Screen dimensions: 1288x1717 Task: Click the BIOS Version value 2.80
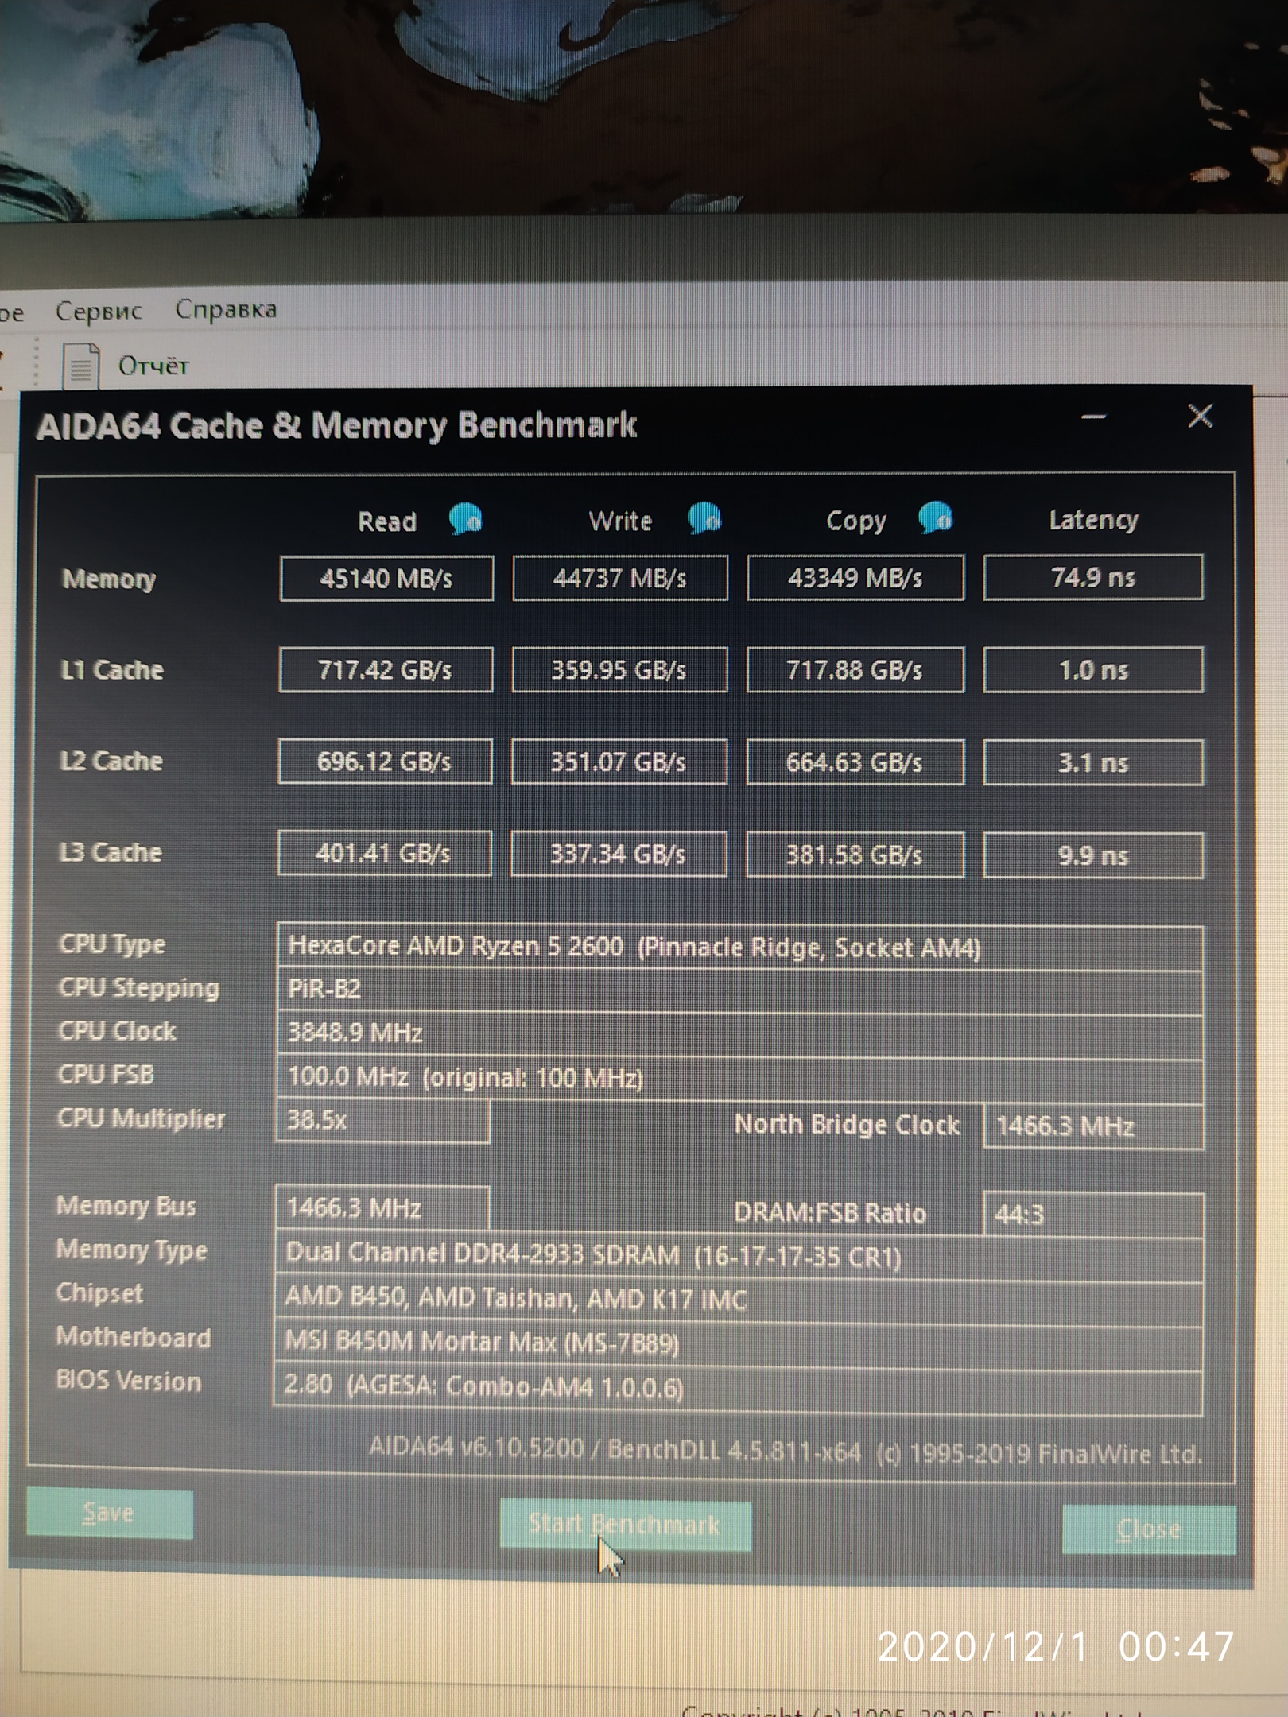pyautogui.click(x=738, y=1388)
